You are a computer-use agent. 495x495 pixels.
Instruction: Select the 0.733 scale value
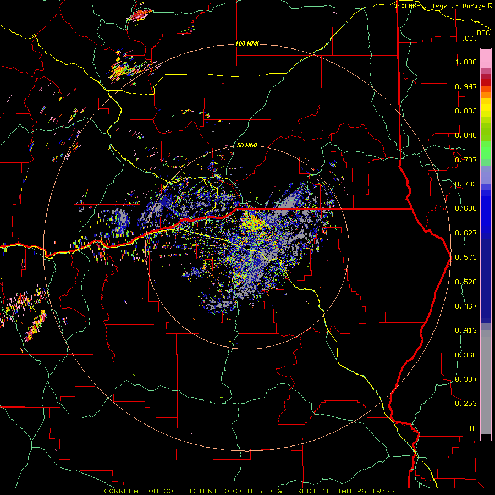466,184
